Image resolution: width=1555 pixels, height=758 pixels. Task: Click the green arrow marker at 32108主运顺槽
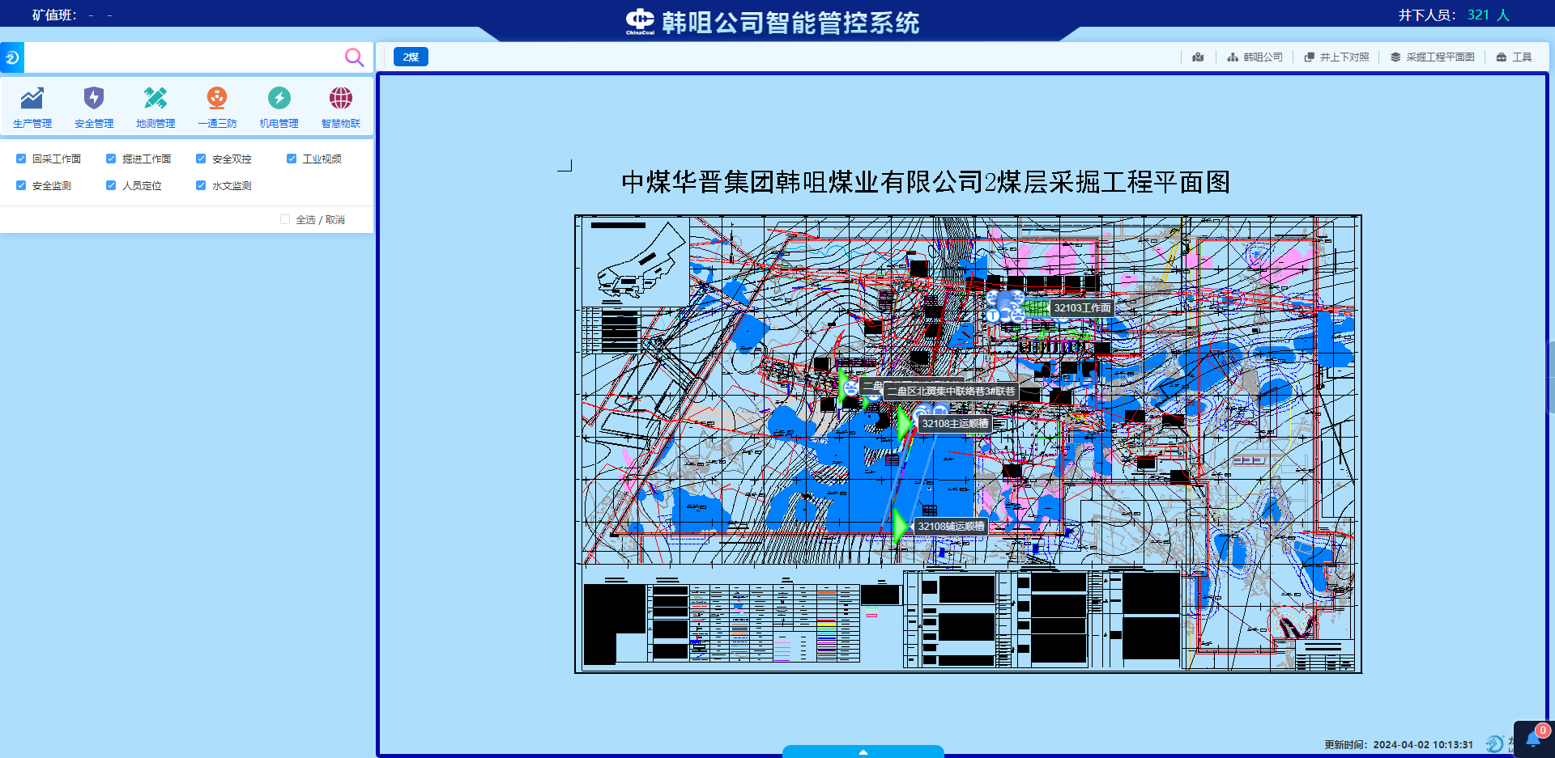tap(904, 422)
